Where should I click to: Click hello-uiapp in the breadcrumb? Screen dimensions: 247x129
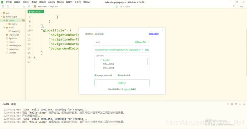tap(43, 6)
